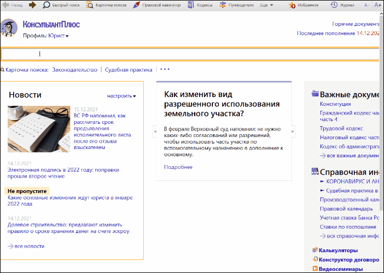Open Правовой навигатор
The height and width of the screenshot is (273, 384).
[x=157, y=5]
